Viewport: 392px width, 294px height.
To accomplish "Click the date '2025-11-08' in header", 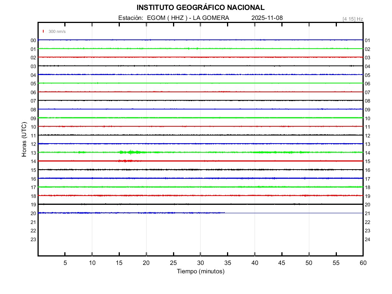I will click(267, 18).
